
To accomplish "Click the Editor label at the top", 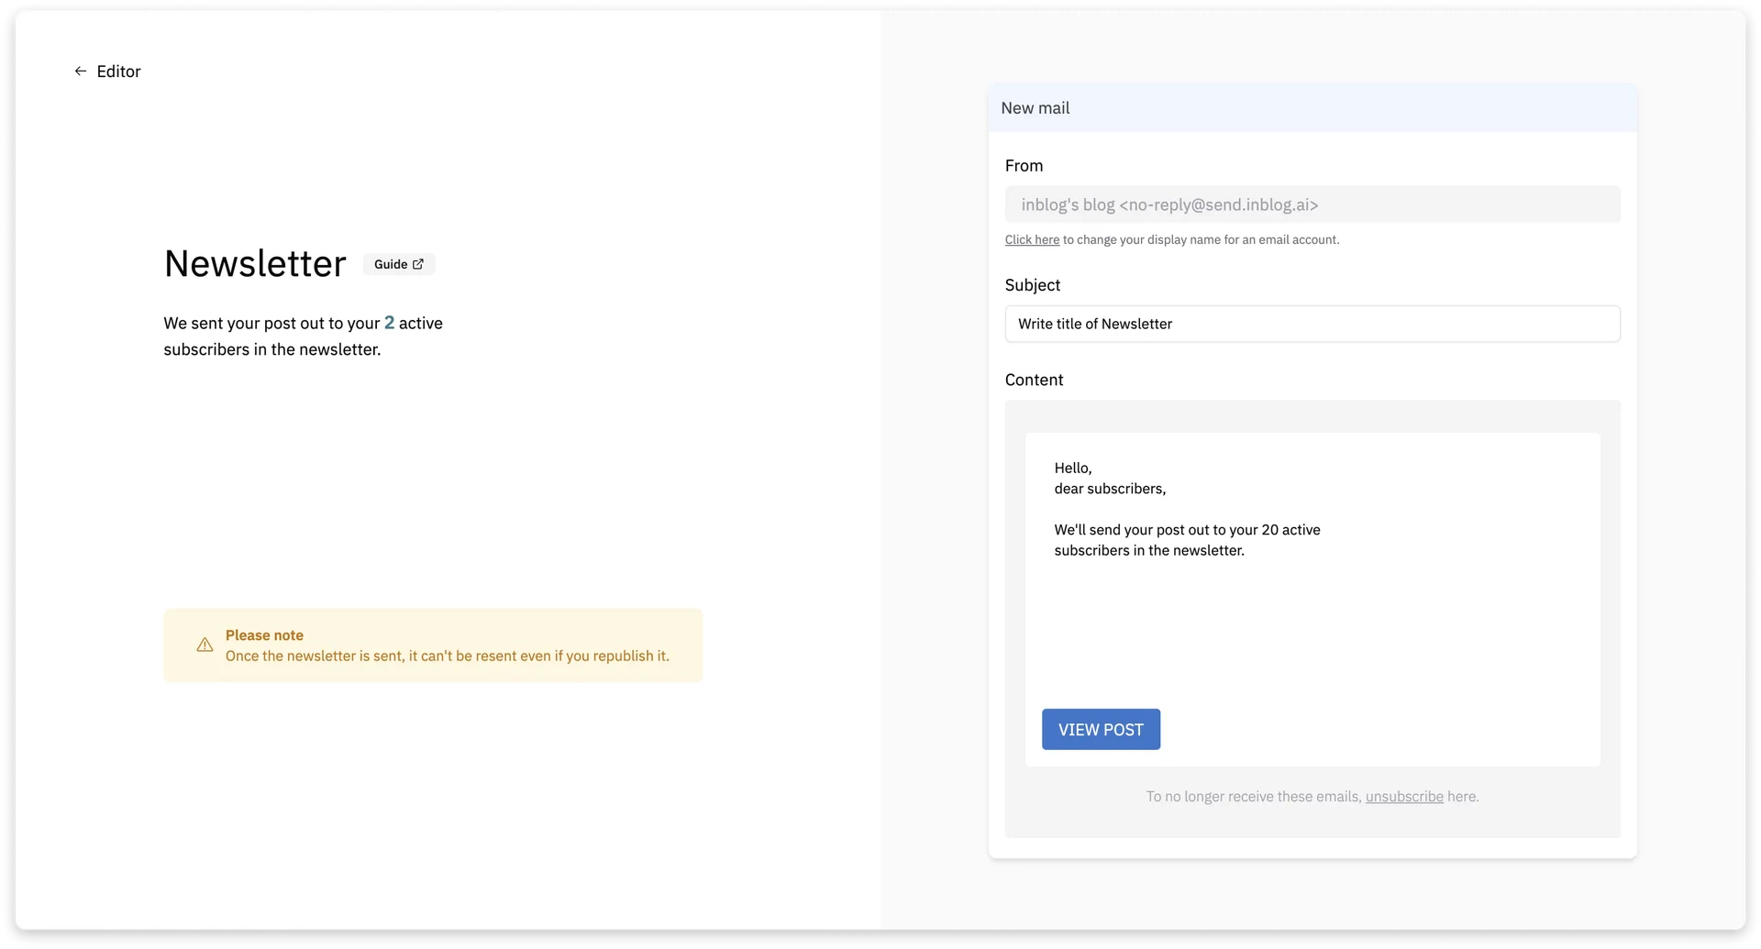I will coord(119,71).
